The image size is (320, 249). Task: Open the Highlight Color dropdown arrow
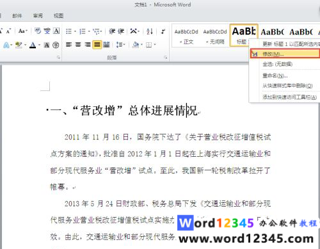(25, 45)
